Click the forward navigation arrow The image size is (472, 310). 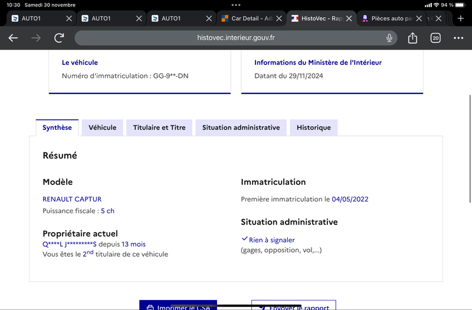click(x=36, y=38)
